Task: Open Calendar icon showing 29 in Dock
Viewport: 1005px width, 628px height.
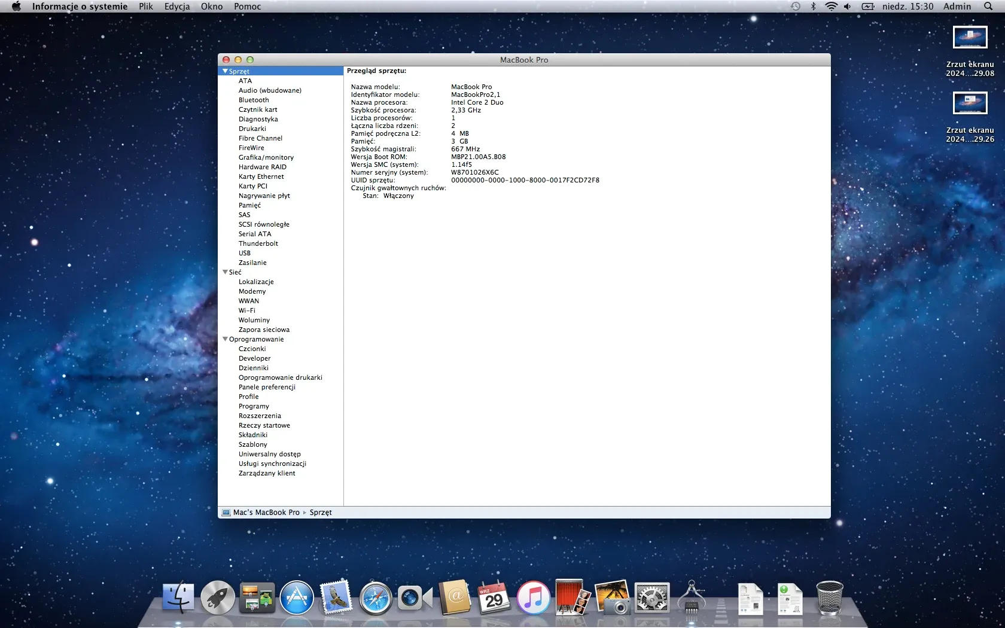Action: [x=494, y=598]
